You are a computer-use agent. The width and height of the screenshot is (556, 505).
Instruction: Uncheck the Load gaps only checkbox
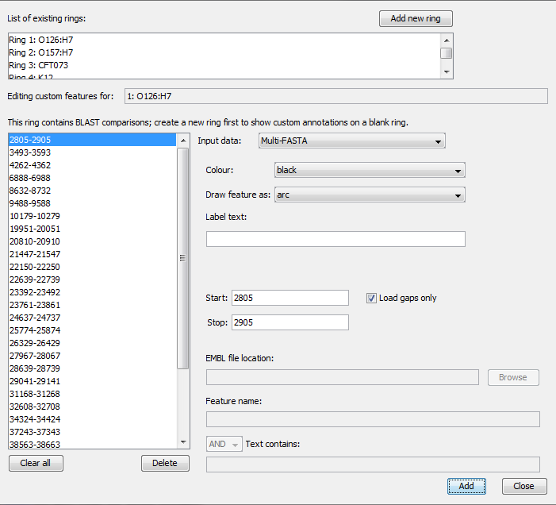[371, 298]
